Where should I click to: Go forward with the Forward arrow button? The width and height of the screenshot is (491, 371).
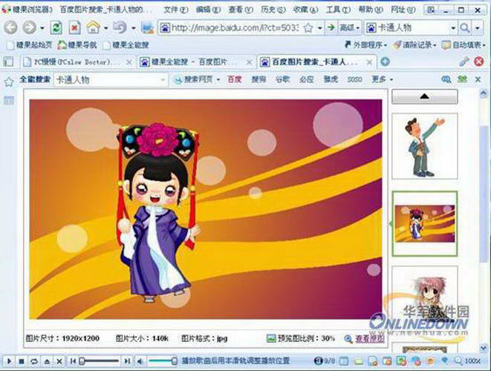coord(29,27)
